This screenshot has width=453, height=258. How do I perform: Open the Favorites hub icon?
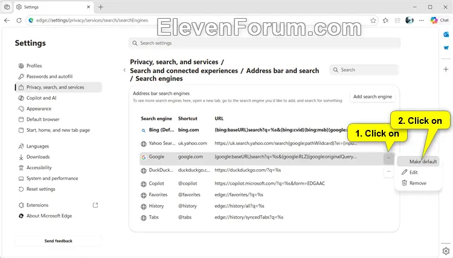385,20
